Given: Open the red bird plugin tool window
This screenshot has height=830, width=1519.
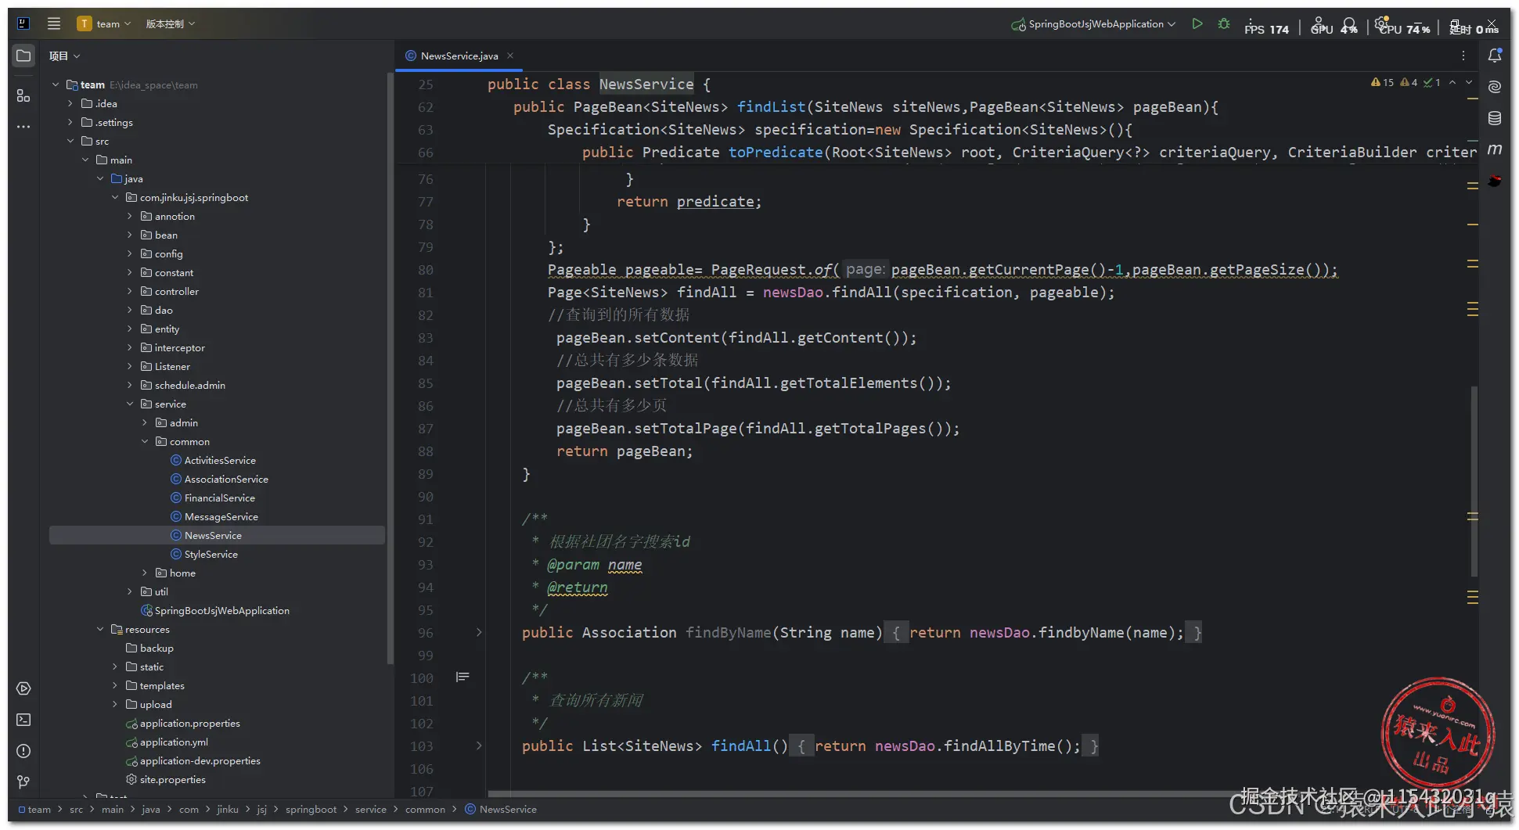Looking at the screenshot, I should (x=1495, y=181).
